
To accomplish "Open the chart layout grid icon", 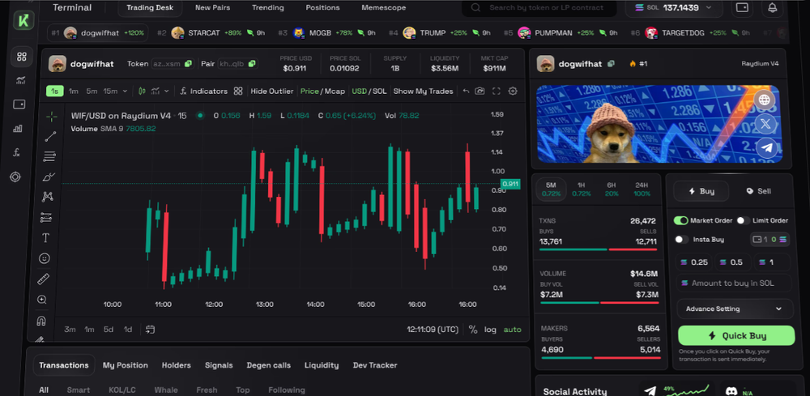I will coord(237,91).
